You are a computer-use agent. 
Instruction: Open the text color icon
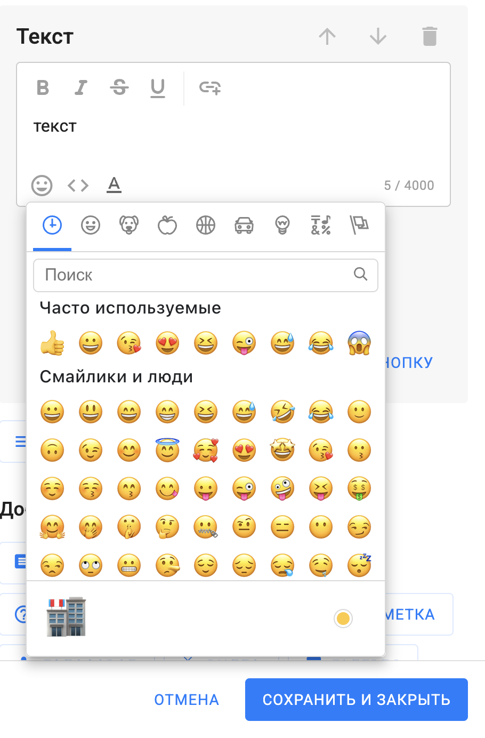point(114,185)
